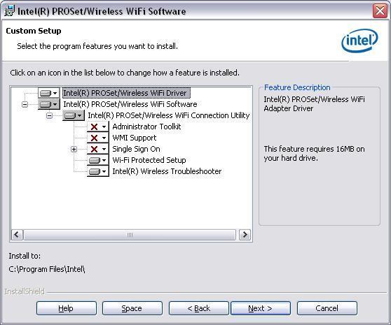Click the Wi-Fi Protected Setup drive icon
Image resolution: width=391 pixels, height=325 pixels.
tap(98, 160)
